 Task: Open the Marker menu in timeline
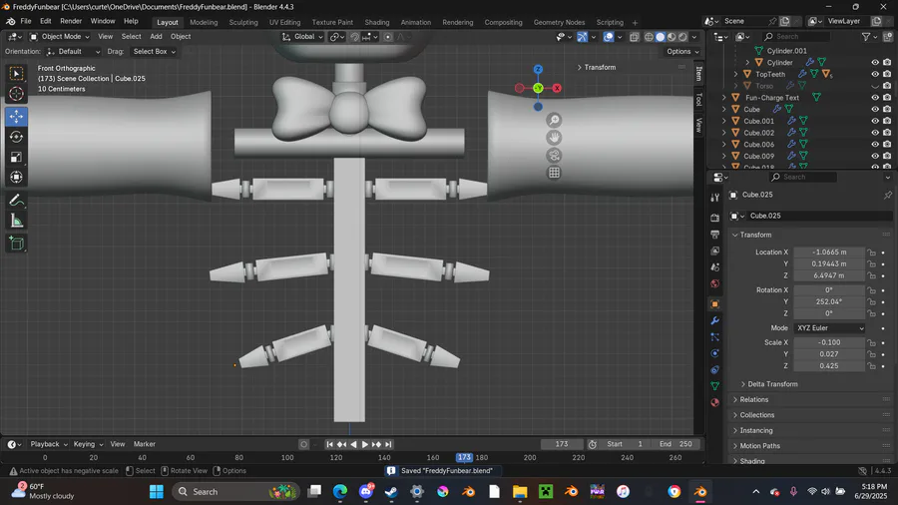click(145, 444)
